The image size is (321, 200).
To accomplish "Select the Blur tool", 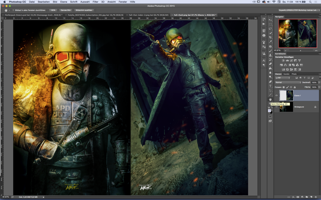I will coord(270,72).
